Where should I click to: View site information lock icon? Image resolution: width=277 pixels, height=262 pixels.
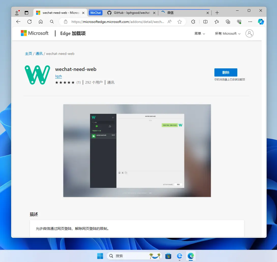[x=66, y=22]
